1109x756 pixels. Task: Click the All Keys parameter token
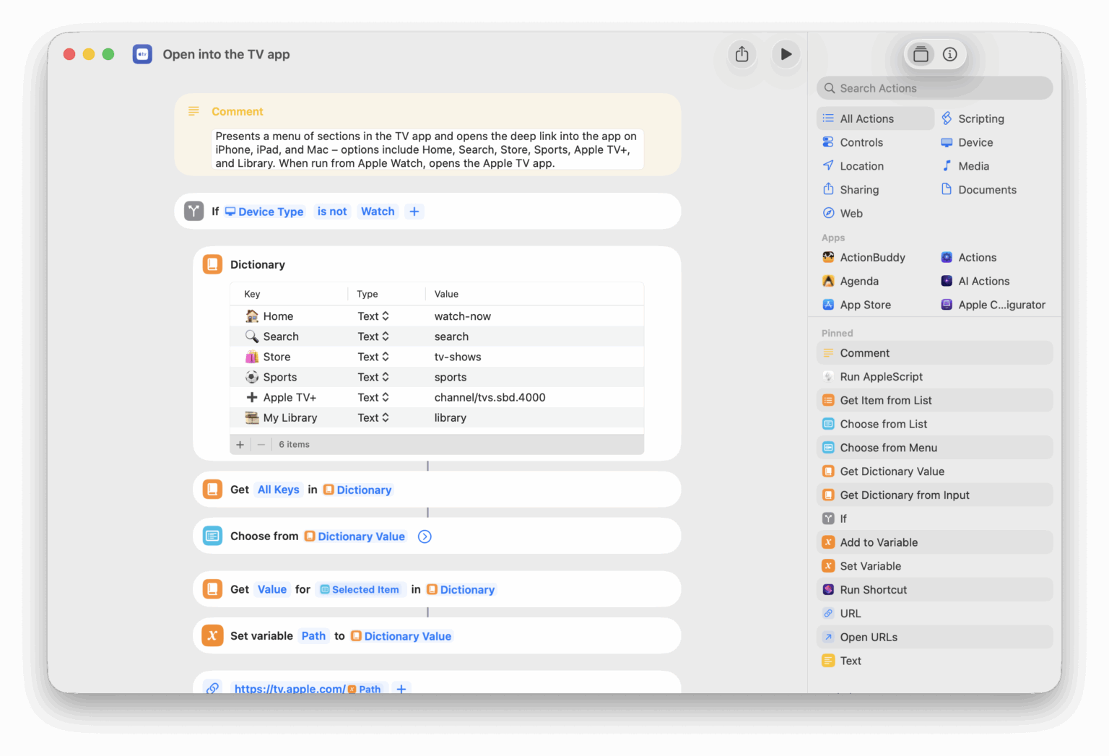pos(278,490)
